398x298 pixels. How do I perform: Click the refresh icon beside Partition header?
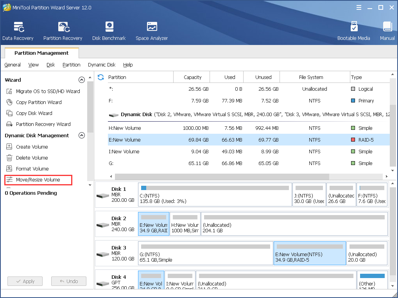[x=101, y=77]
